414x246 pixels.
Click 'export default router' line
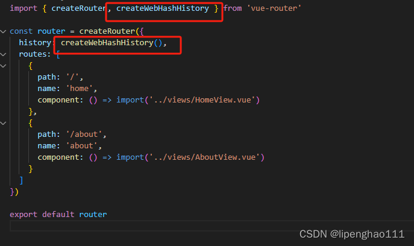point(58,214)
